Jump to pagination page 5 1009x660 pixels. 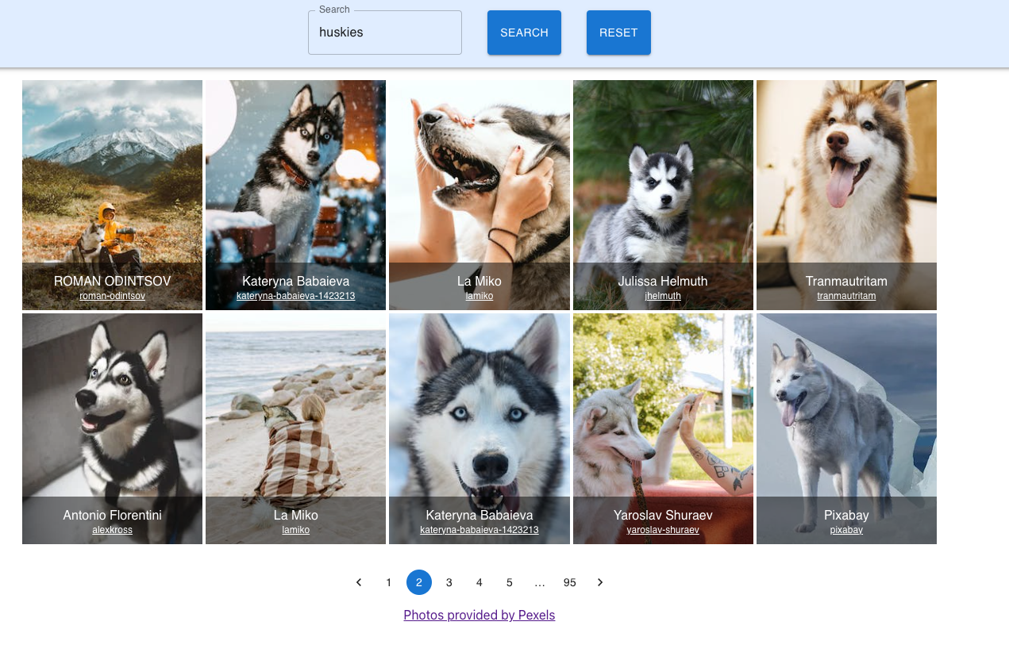(510, 582)
